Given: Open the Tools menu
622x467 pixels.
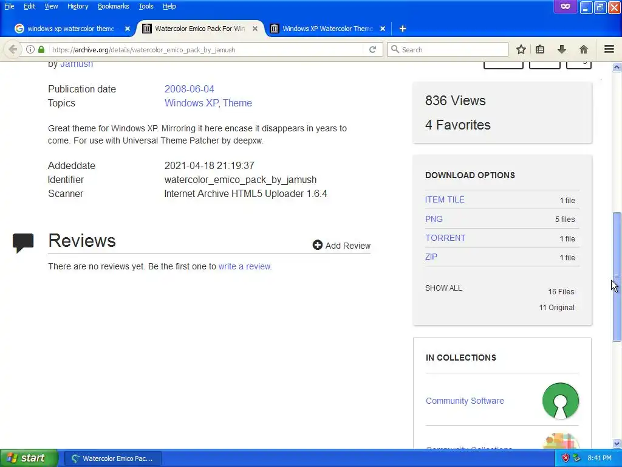Looking at the screenshot, I should [x=146, y=6].
